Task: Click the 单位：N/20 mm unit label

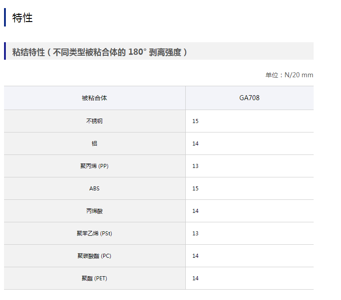Action: click(x=289, y=75)
